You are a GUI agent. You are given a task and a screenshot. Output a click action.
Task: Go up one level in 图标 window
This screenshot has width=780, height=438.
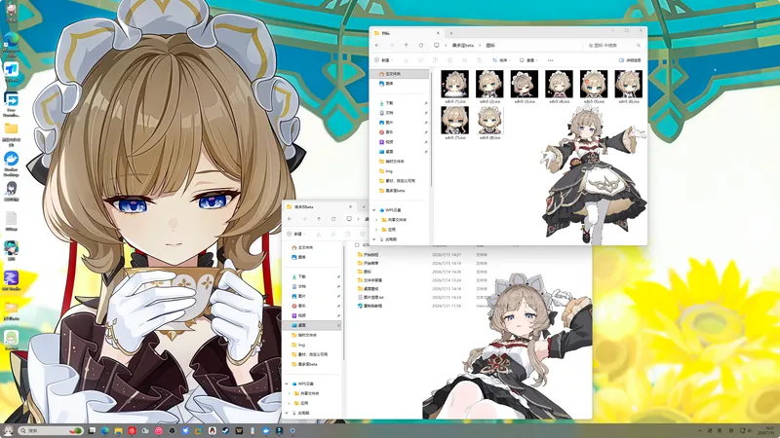click(407, 45)
